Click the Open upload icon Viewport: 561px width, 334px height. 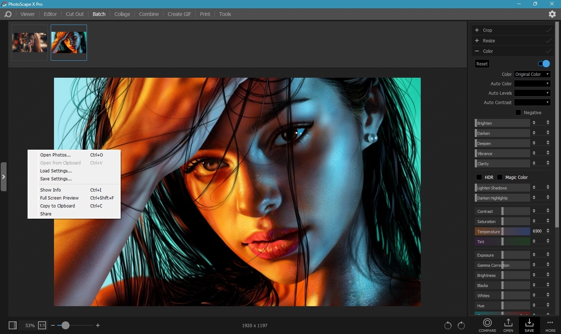[508, 323]
